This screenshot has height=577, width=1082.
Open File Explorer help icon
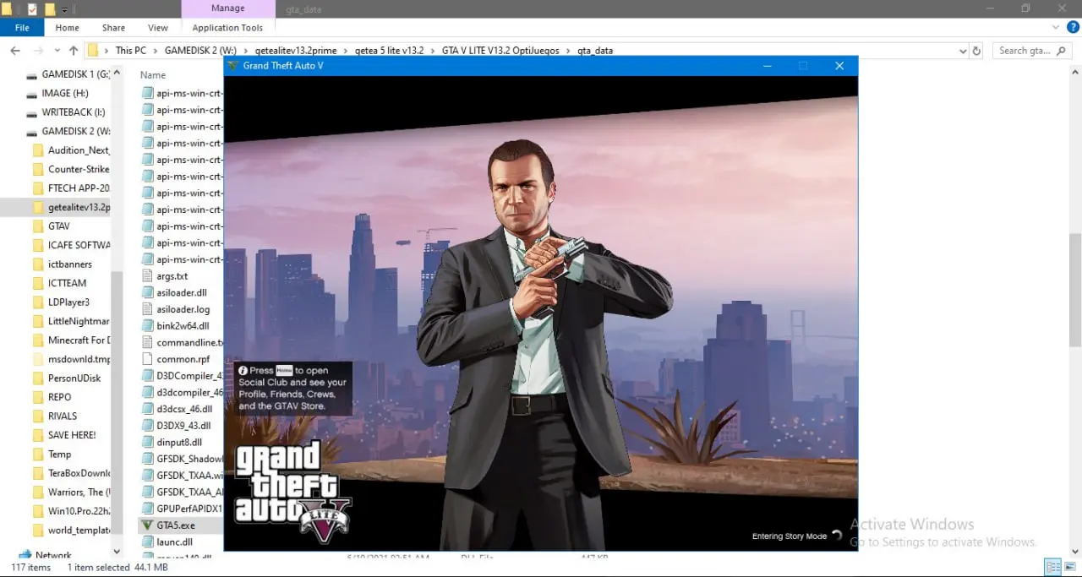(x=1074, y=28)
